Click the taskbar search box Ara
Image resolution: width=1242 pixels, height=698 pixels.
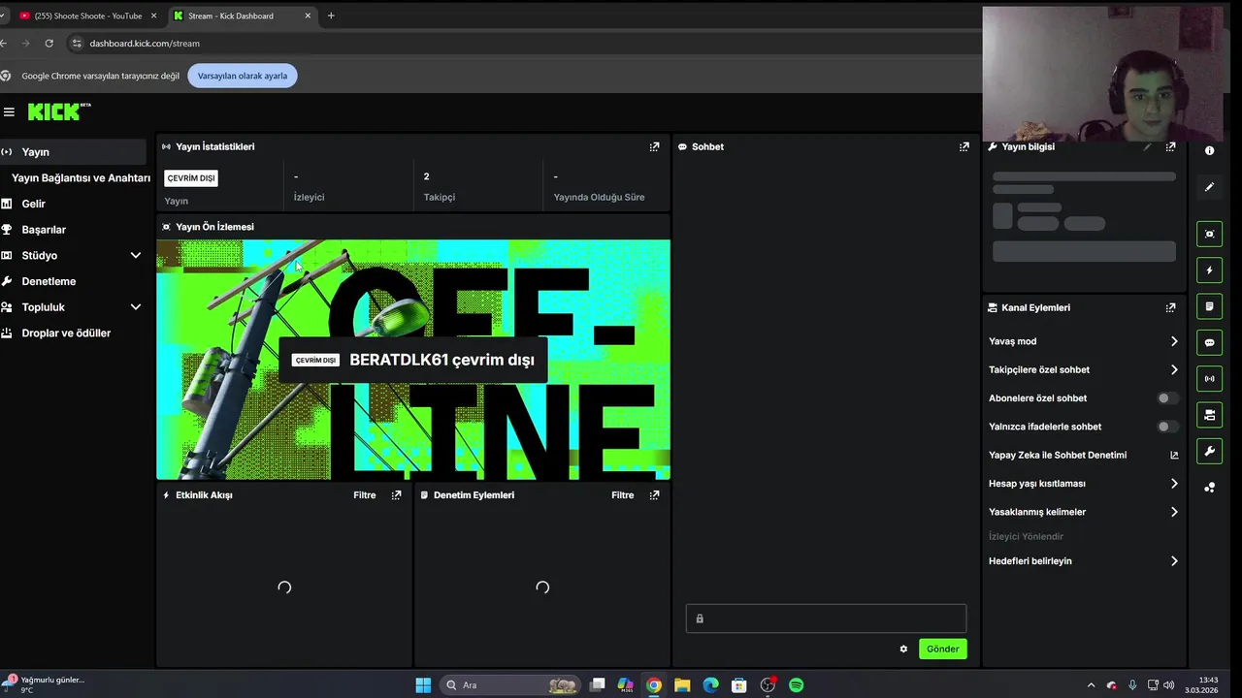[511, 685]
